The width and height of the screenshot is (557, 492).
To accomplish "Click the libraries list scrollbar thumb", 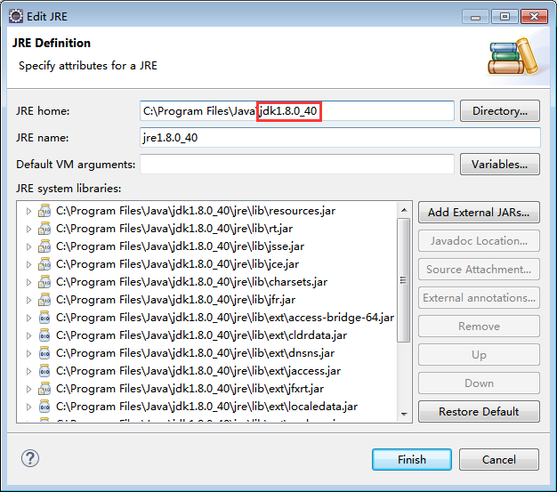I will (404, 280).
